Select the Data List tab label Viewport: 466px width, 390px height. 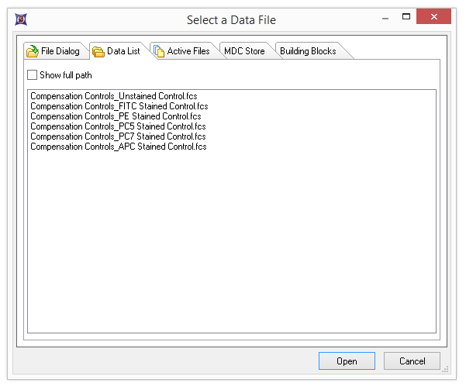pyautogui.click(x=123, y=52)
